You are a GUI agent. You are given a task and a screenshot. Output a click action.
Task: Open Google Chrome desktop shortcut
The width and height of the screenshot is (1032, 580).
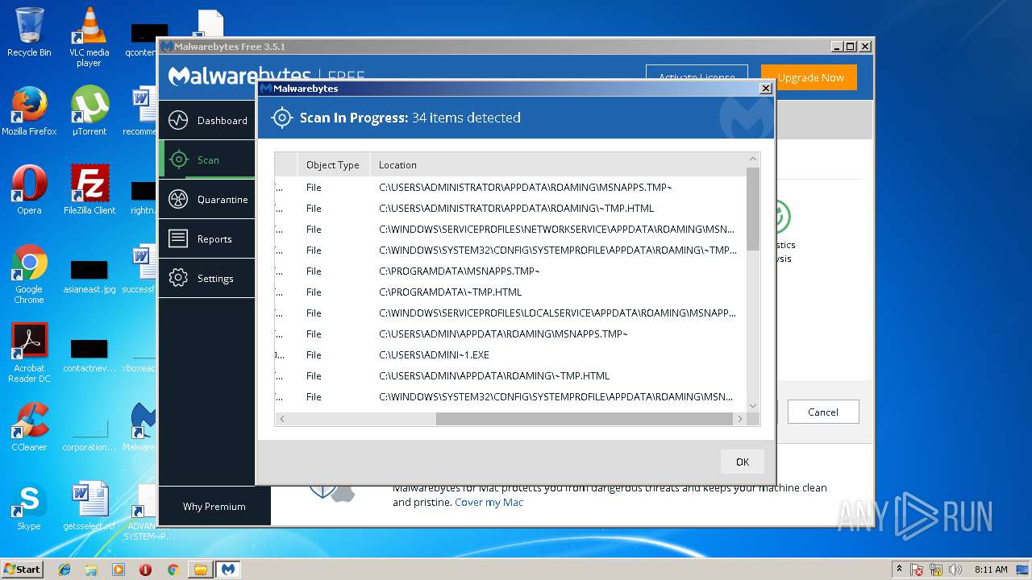[29, 274]
